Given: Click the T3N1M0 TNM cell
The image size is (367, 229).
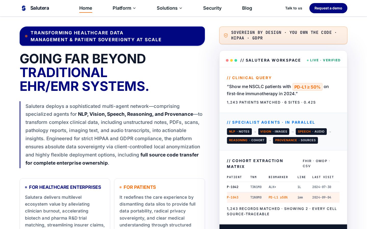Looking at the screenshot, I should [x=256, y=187].
